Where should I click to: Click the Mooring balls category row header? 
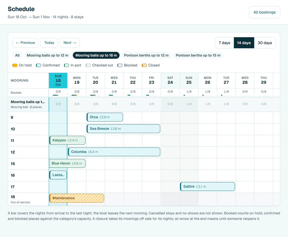[x=28, y=104]
